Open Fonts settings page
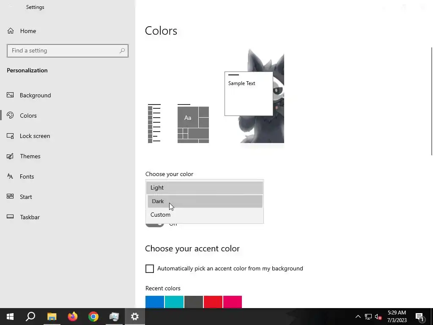433x325 pixels. pyautogui.click(x=27, y=176)
